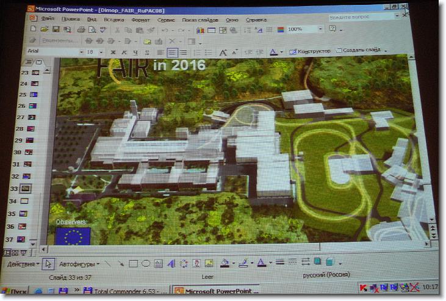The height and width of the screenshot is (301, 446).
Task: Open fill color bucket on drawing toolbar
Action: coord(225,263)
